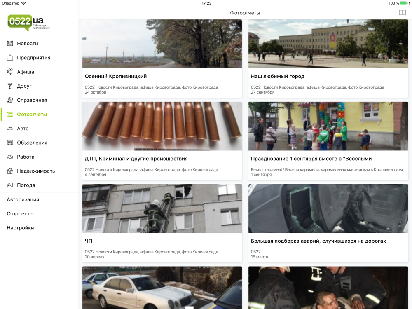412x309 pixels.
Task: Click the Досуг cocktail glass icon
Action: point(10,86)
